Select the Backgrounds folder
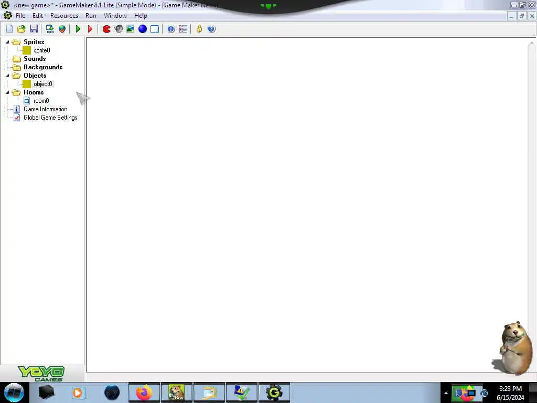The width and height of the screenshot is (537, 403). [43, 67]
